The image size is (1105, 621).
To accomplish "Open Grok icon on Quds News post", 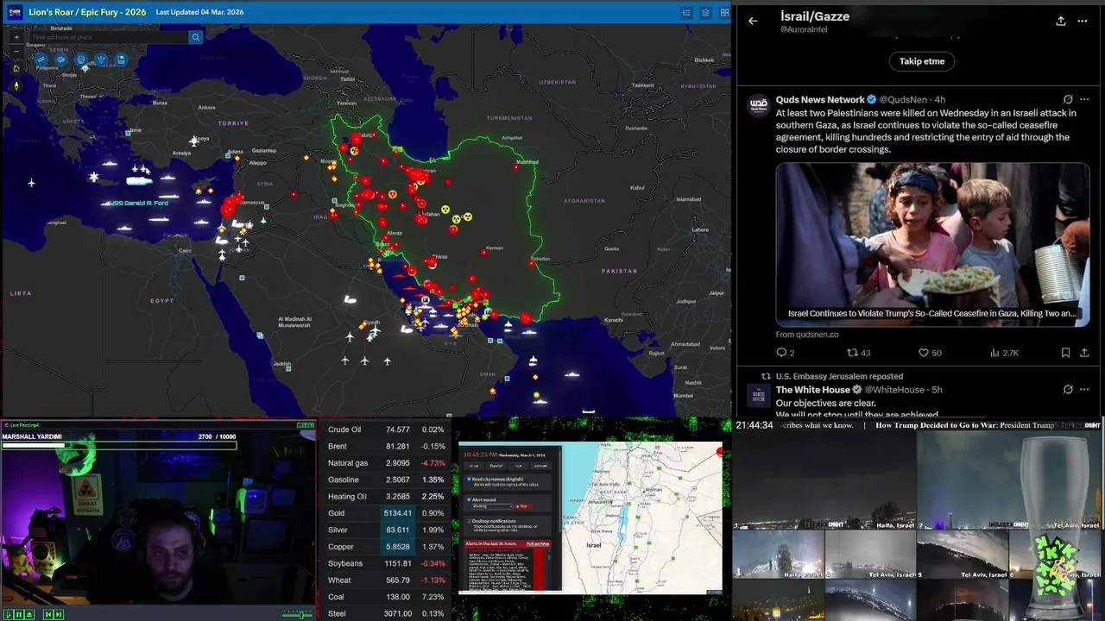I will click(1068, 100).
